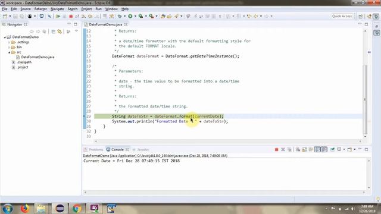The height and width of the screenshot is (214, 381).
Task: Click the Terminate icon in Console toolbar
Action: click(x=276, y=149)
